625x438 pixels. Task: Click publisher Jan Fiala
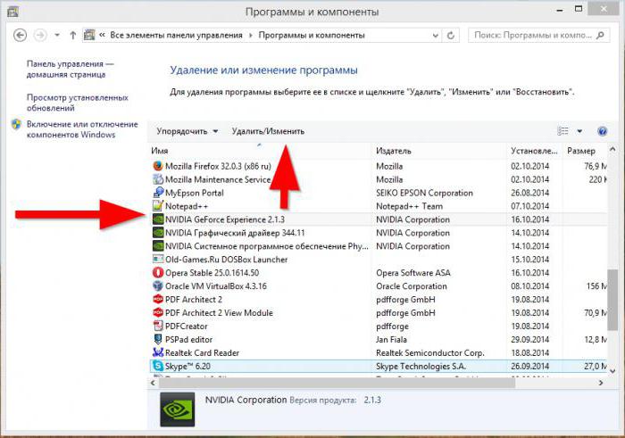[x=391, y=340]
